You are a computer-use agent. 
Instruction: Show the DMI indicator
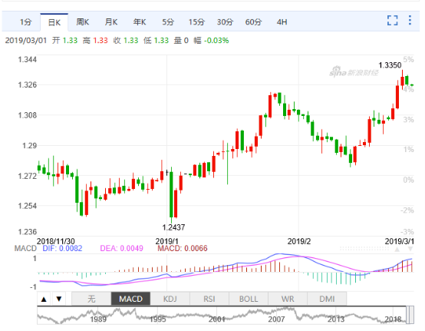(327, 299)
